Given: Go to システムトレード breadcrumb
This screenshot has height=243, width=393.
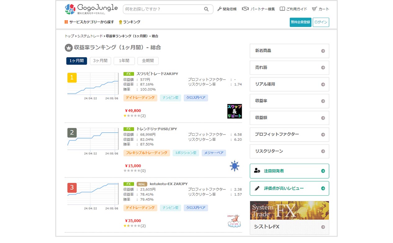Looking at the screenshot, I should coord(90,36).
